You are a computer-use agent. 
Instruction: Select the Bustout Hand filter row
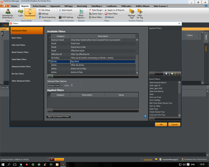[93, 40]
